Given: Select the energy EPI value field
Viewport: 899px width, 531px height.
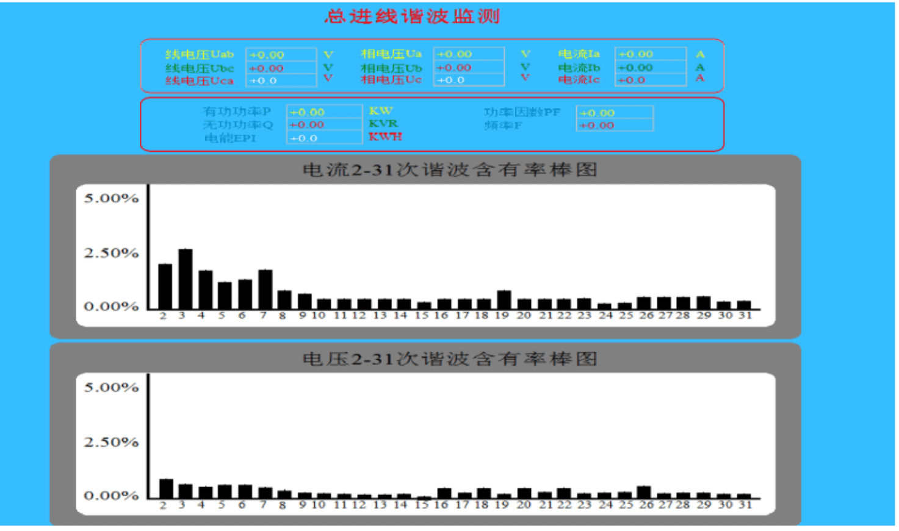Looking at the screenshot, I should (x=324, y=138).
